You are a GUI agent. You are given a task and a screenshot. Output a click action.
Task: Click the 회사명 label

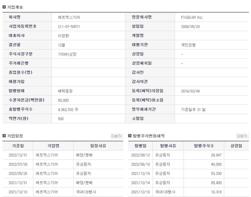click(x=14, y=17)
